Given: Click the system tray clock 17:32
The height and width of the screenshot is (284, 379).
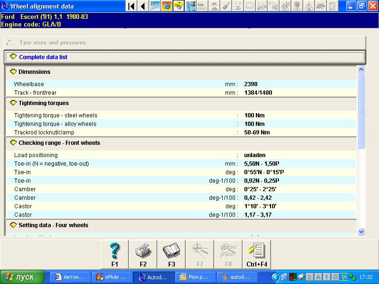Looking at the screenshot, I should coord(366,277).
